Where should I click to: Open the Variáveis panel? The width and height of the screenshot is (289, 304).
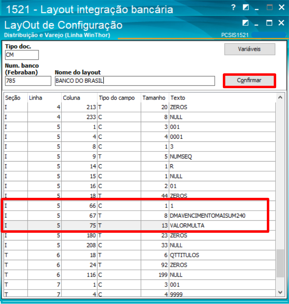click(x=249, y=49)
